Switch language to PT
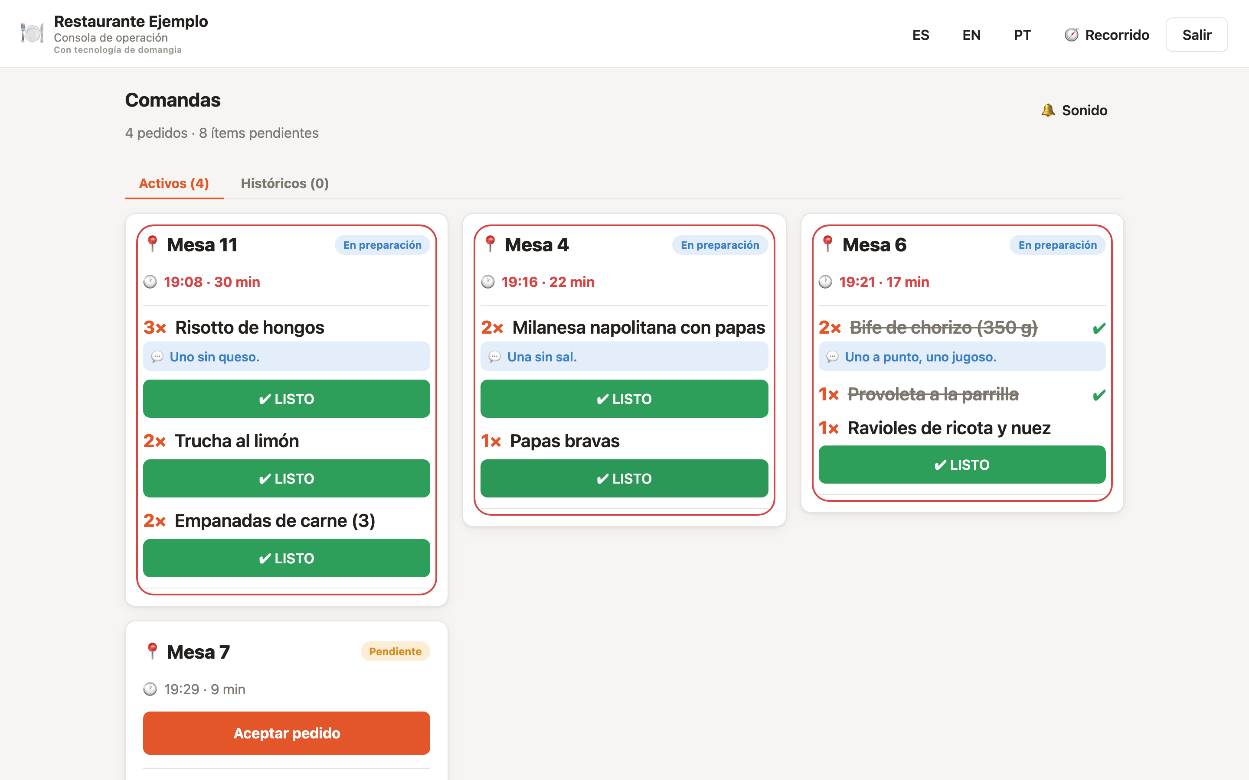This screenshot has width=1249, height=780. (x=1022, y=35)
